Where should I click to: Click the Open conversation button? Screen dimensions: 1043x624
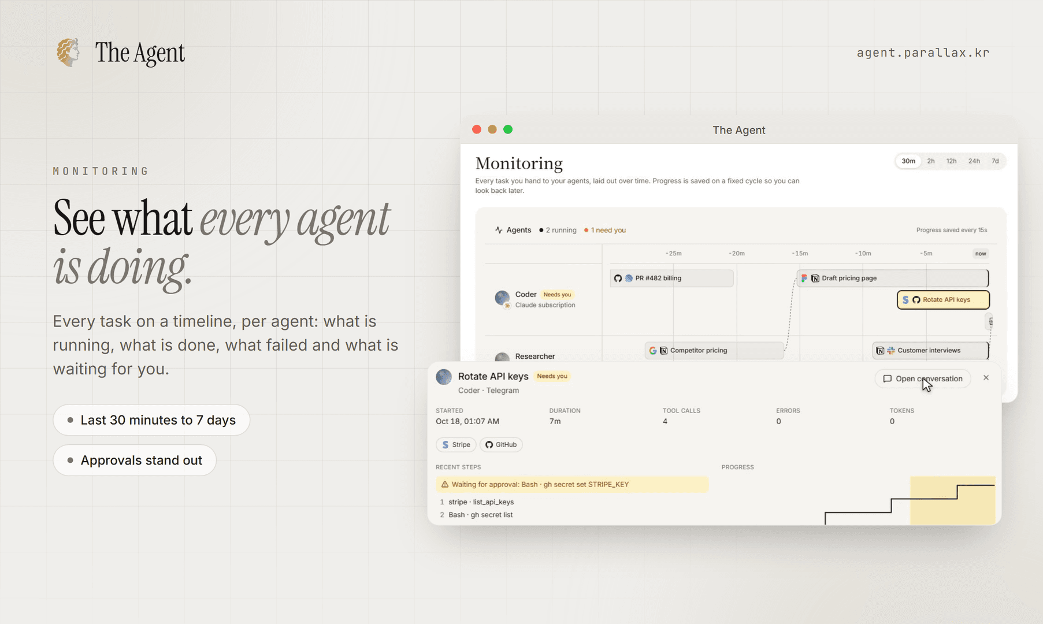[x=922, y=378]
